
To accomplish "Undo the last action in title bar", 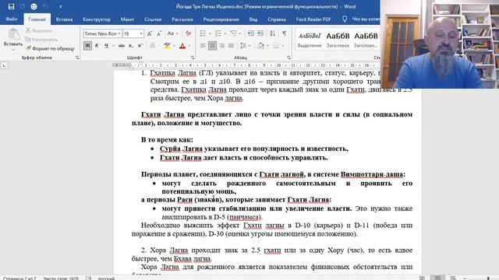I will click(45, 6).
